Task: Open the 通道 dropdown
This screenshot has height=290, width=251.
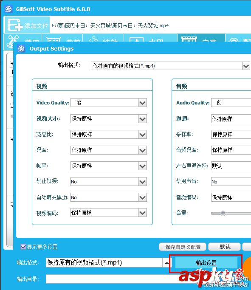Action: 231,119
